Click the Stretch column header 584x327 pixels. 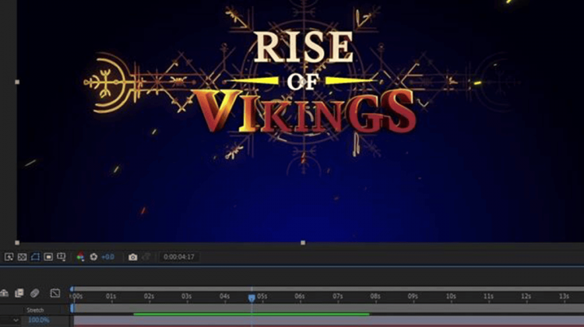click(x=35, y=310)
